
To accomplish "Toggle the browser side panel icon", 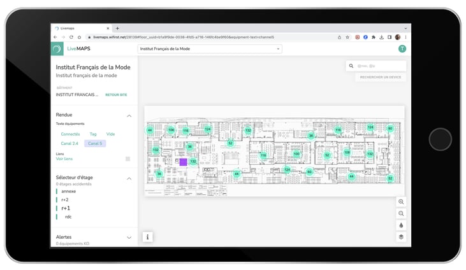I will coord(390,37).
